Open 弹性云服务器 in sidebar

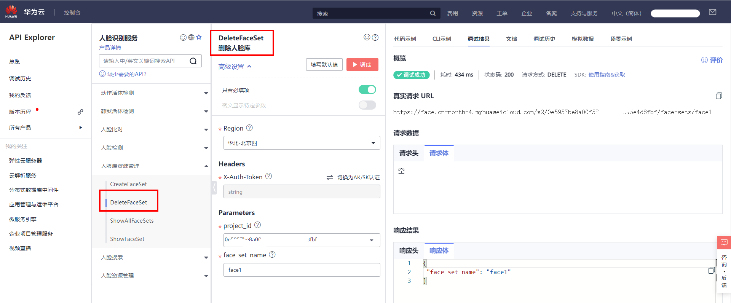pos(26,161)
